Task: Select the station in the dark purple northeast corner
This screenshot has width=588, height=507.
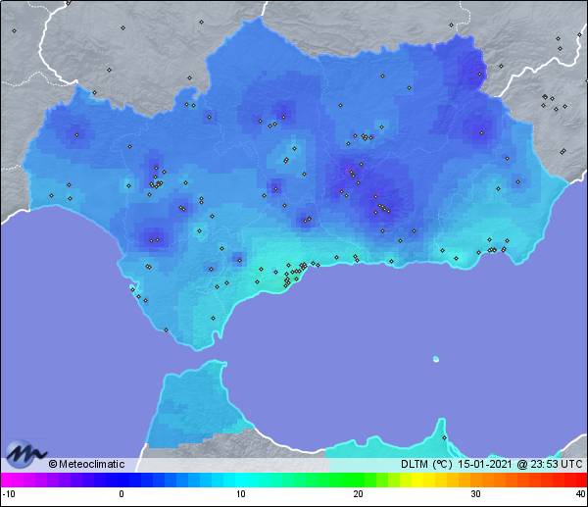Action: point(479,74)
